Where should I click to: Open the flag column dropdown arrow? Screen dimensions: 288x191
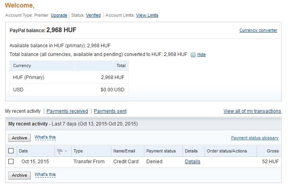(x=66, y=151)
